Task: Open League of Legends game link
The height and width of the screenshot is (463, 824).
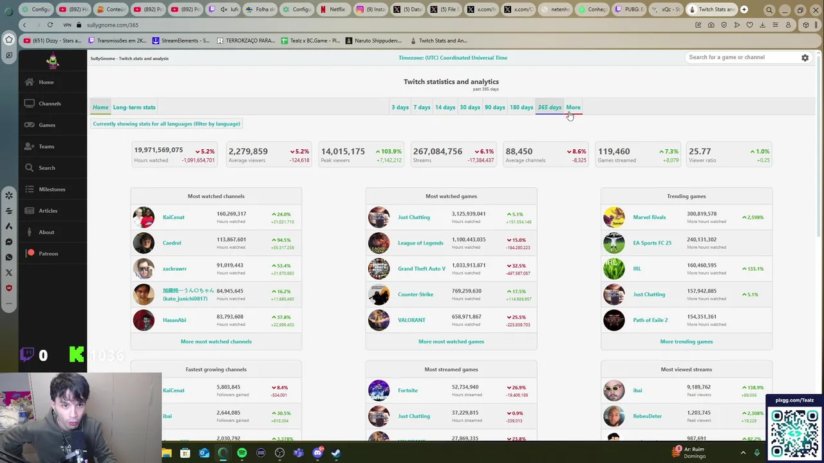Action: tap(420, 243)
